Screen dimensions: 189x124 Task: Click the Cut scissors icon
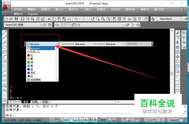(49, 19)
